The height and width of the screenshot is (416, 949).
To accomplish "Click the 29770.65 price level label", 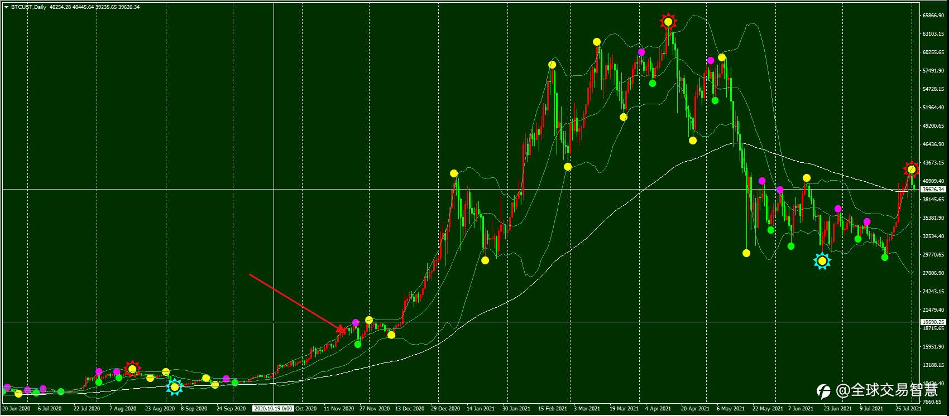I will coord(933,255).
